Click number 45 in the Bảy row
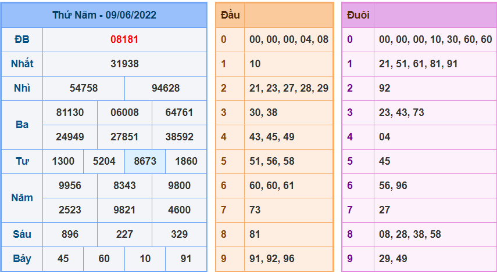Viewport: 497px width, 272px height. pyautogui.click(x=63, y=259)
